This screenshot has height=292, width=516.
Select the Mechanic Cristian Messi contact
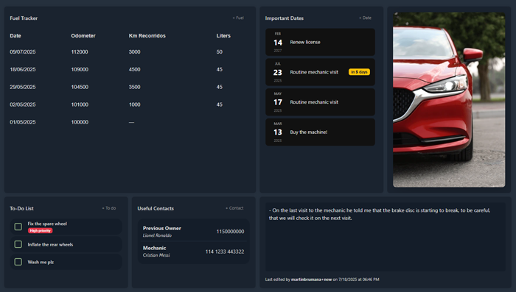click(193, 252)
